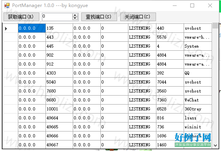Screen dimensions: 221x151
Task: Click the 获取端口(R) button
Action: (21, 17)
